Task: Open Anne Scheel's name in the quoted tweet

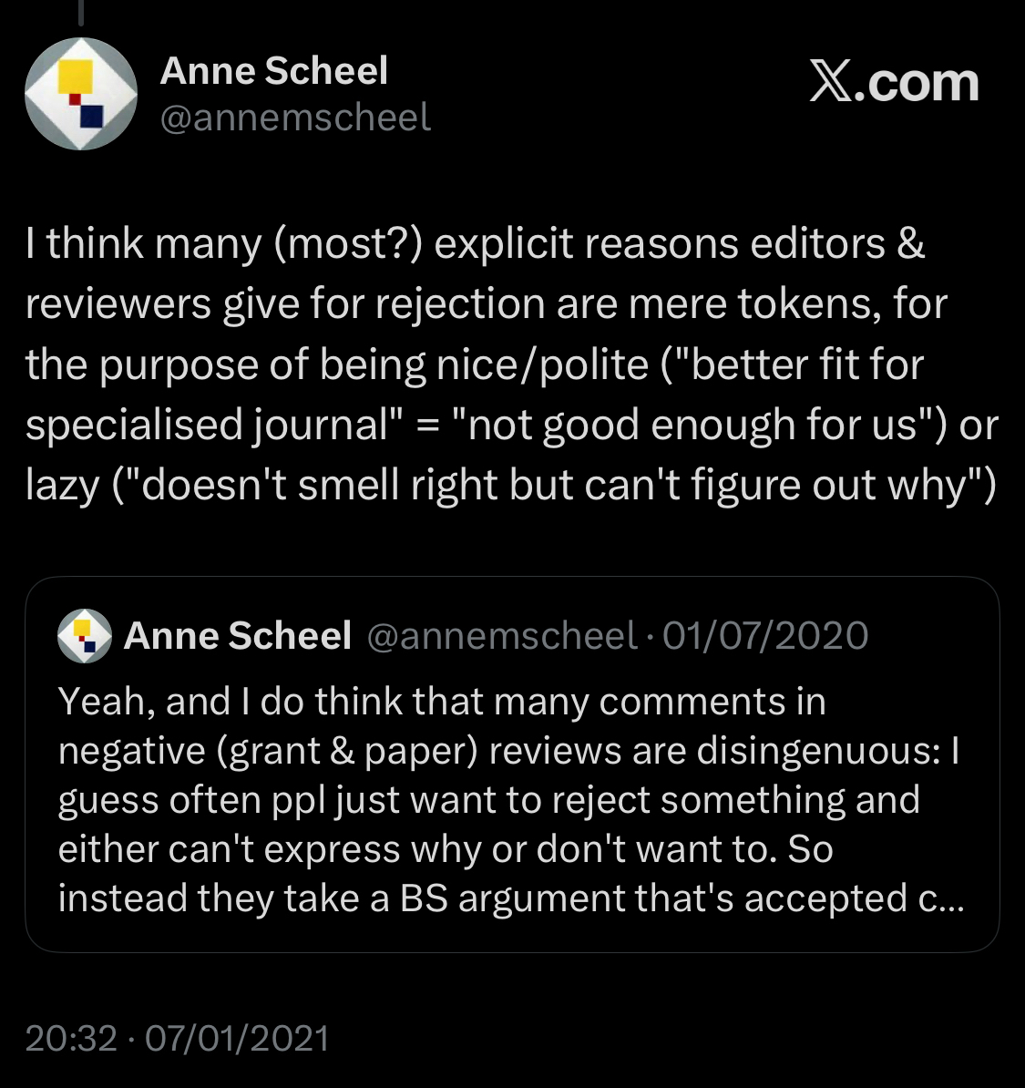Action: [238, 636]
